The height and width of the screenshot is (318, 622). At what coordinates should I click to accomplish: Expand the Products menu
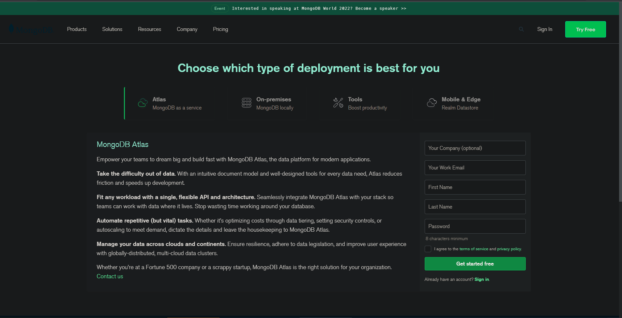click(x=77, y=29)
